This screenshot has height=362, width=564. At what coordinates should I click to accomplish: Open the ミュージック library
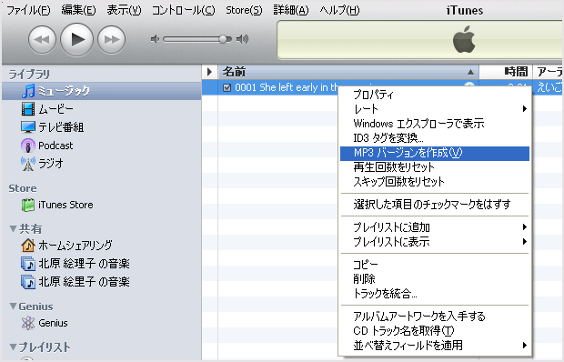click(x=102, y=91)
